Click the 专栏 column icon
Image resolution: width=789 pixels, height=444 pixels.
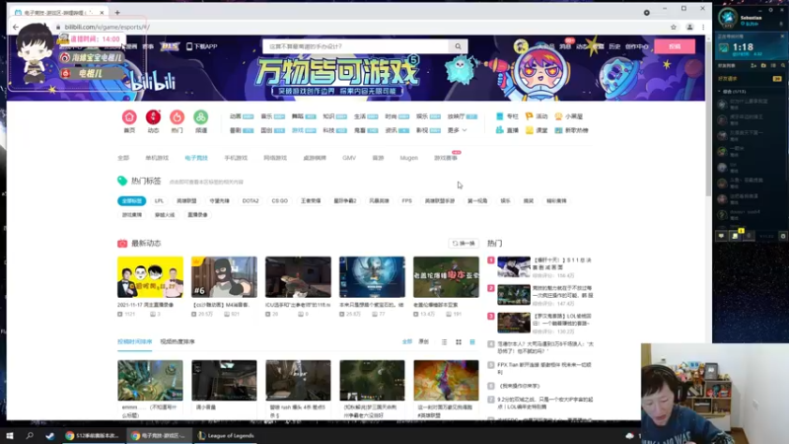coord(500,116)
